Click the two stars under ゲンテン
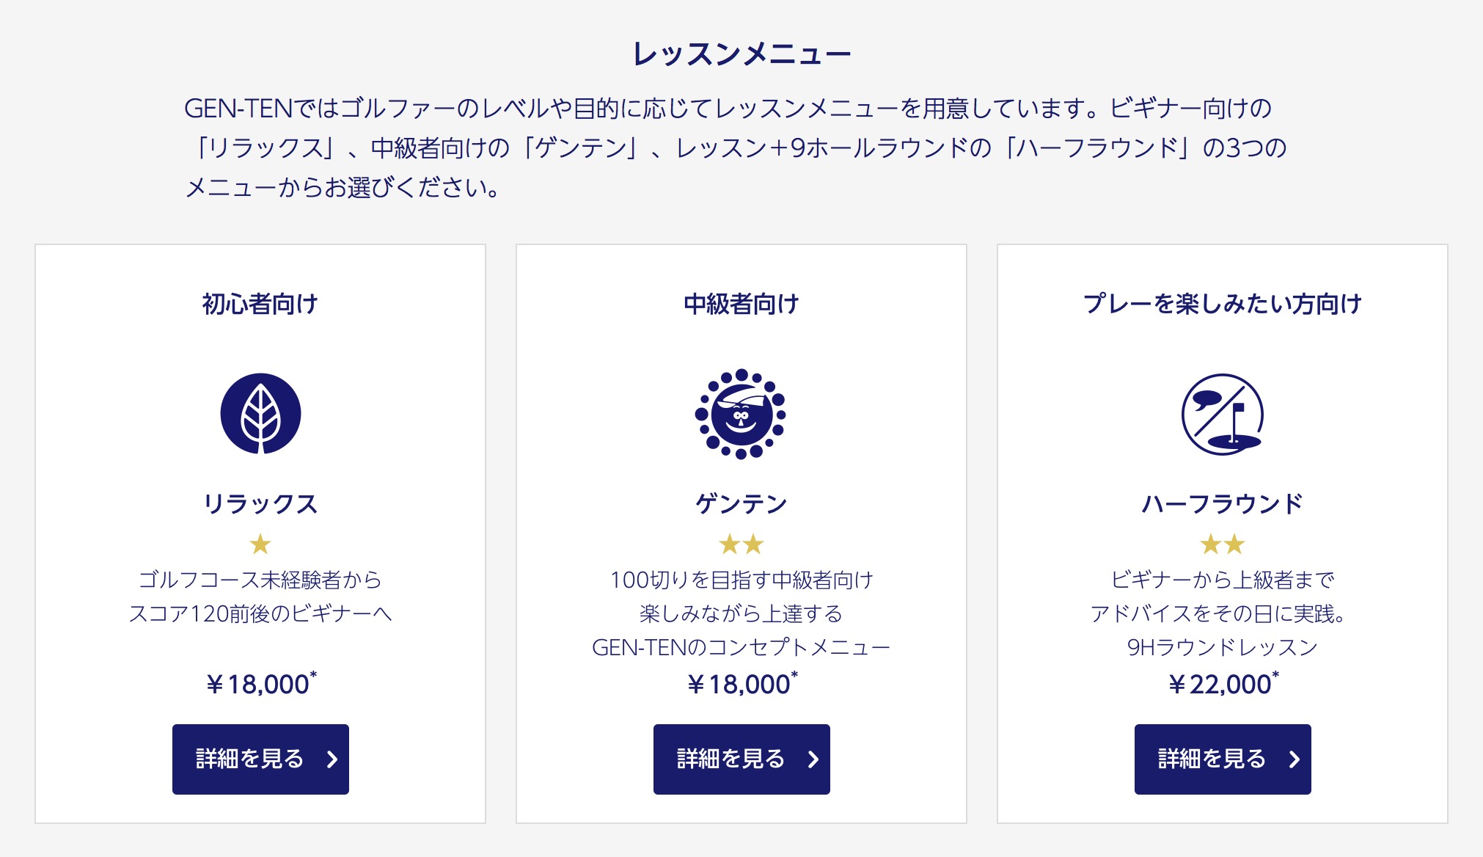The height and width of the screenshot is (857, 1483). point(741,544)
